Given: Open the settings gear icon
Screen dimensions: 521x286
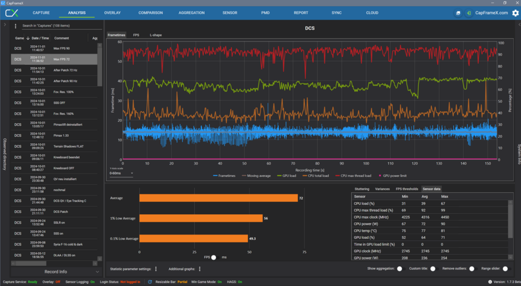Looking at the screenshot, I should pos(515,13).
